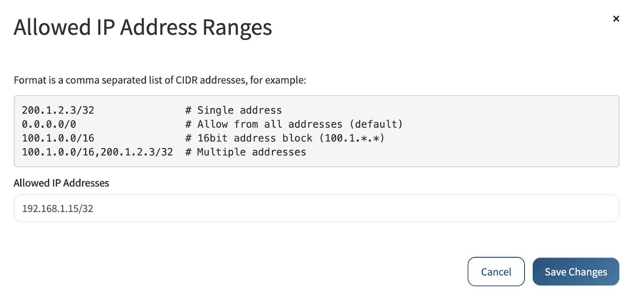
Task: Save changes to allowed IP ranges
Action: tap(575, 271)
